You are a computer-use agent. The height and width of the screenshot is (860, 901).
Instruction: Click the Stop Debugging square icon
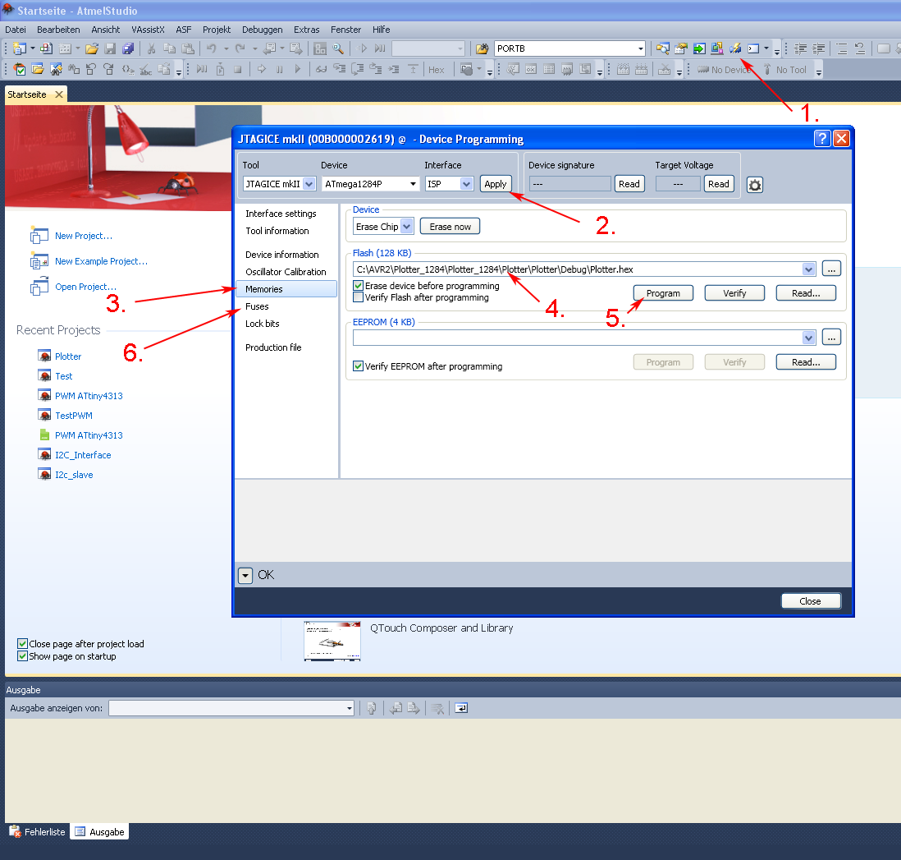pos(238,70)
